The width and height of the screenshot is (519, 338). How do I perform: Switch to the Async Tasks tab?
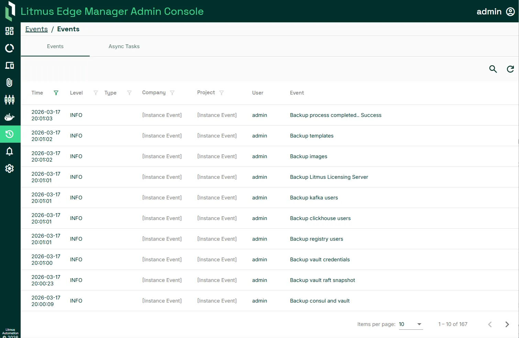[x=124, y=46]
